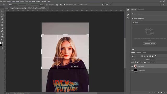Select the Hand tool

(2, 37)
